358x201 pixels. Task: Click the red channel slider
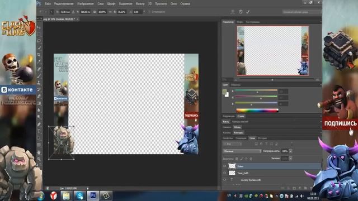[256, 90]
